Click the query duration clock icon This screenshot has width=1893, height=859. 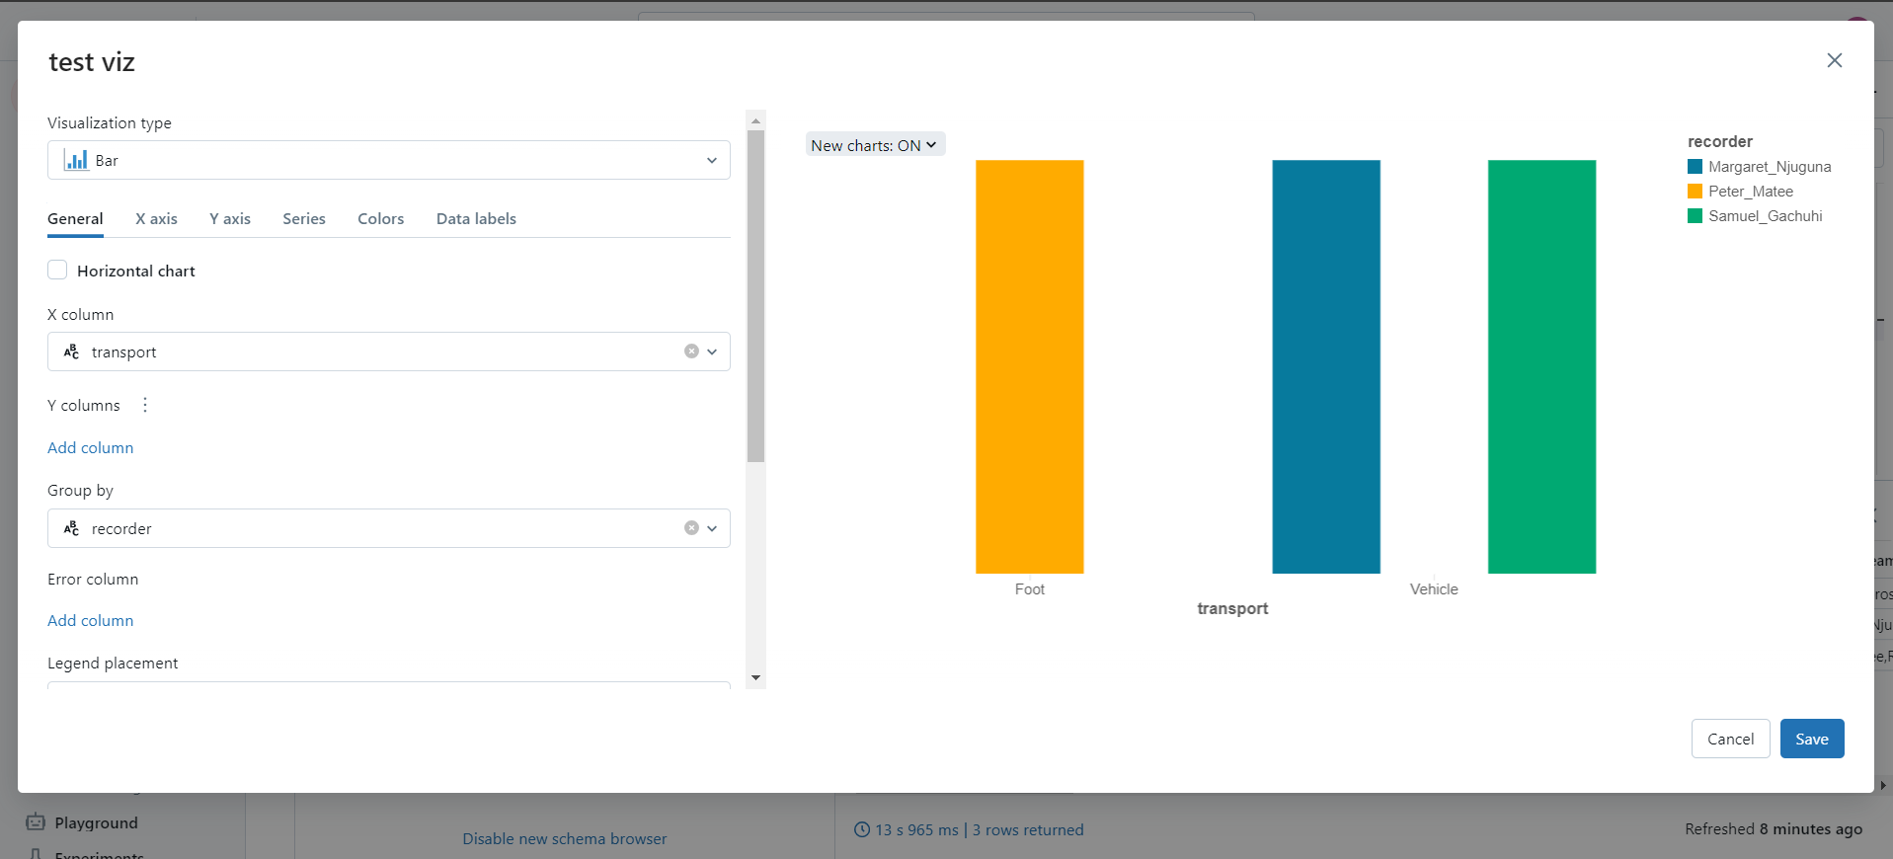coord(862,829)
